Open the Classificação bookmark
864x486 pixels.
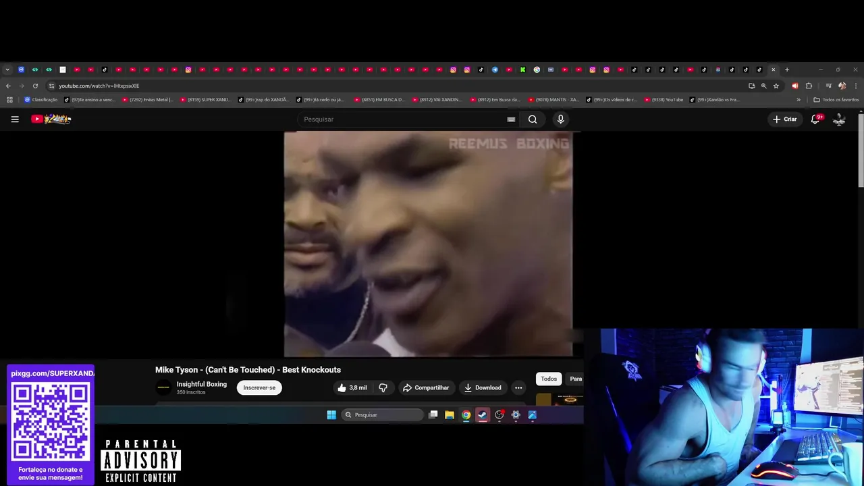pyautogui.click(x=41, y=100)
